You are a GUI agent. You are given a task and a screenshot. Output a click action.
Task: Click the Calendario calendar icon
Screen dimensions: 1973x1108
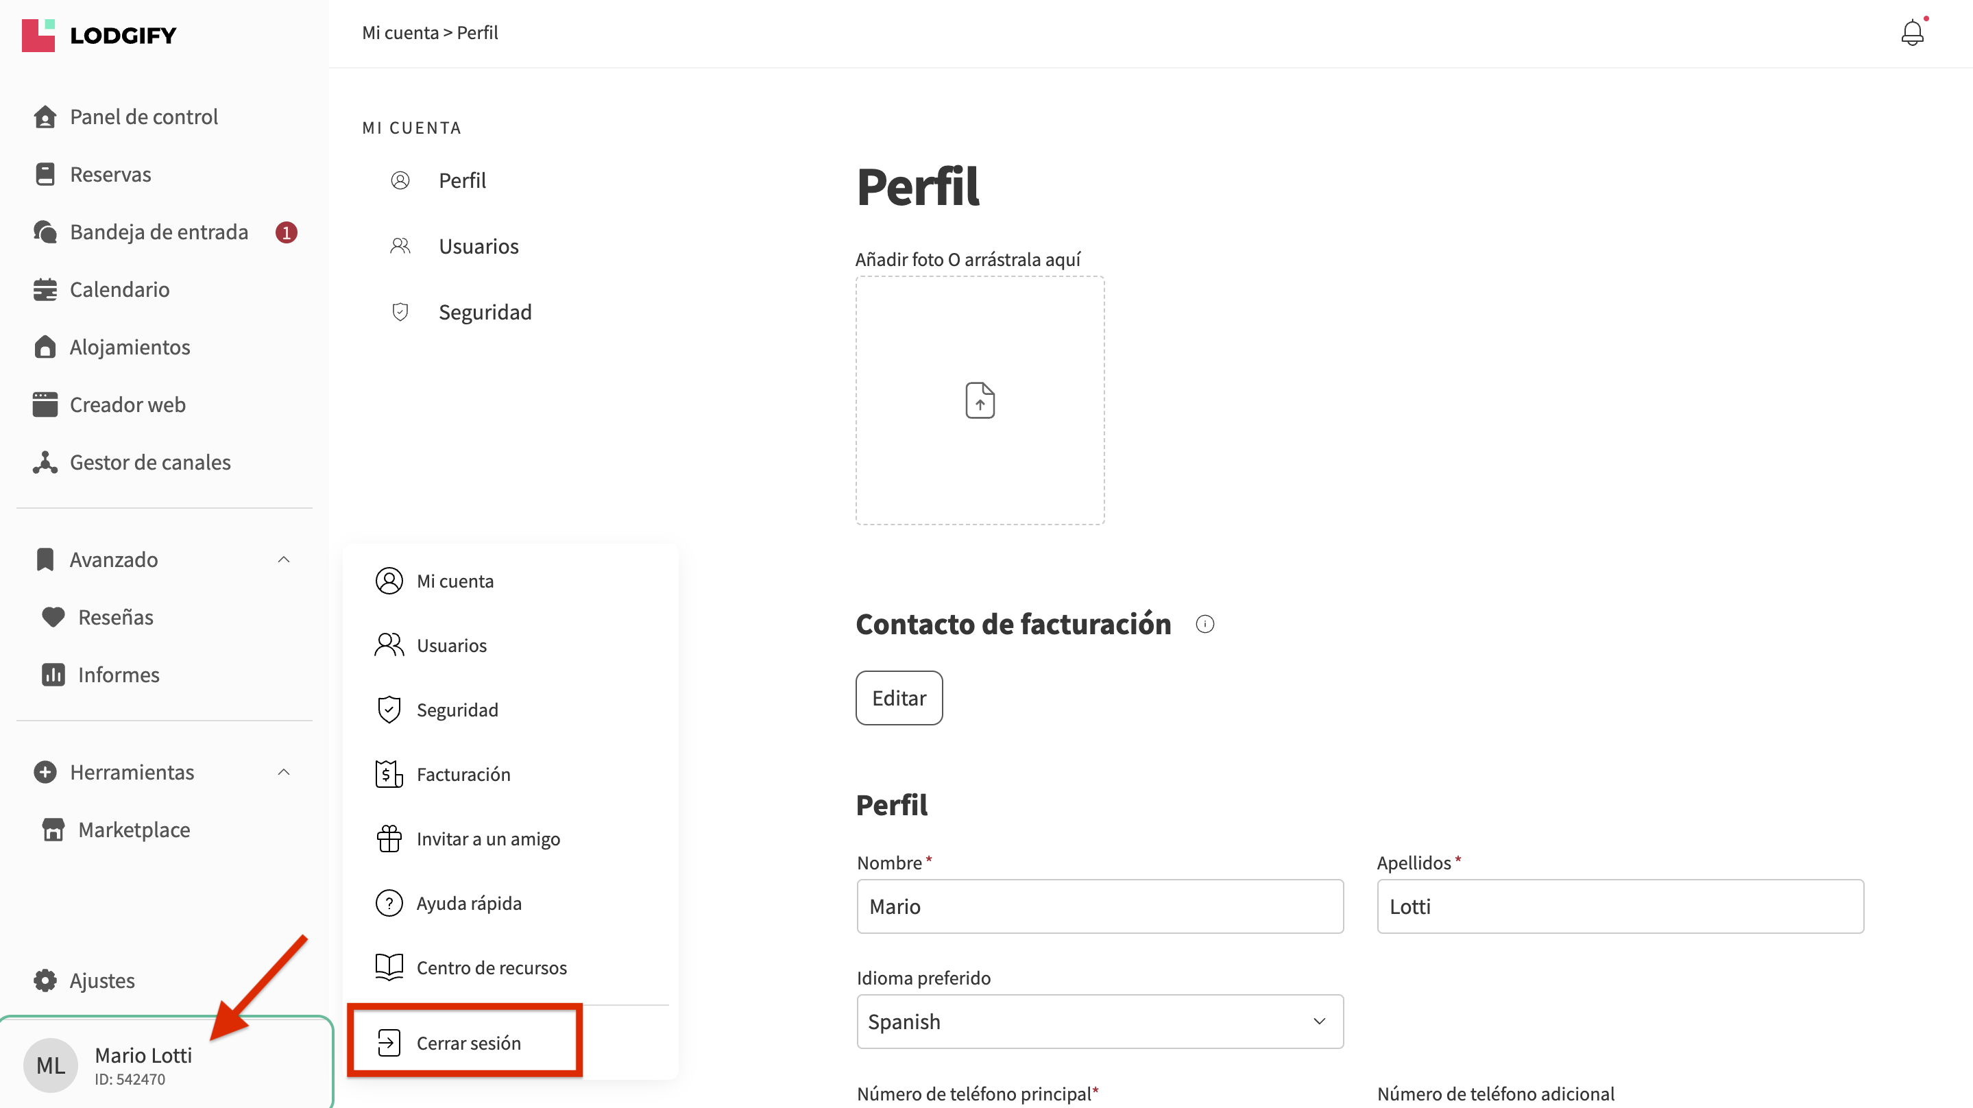45,289
